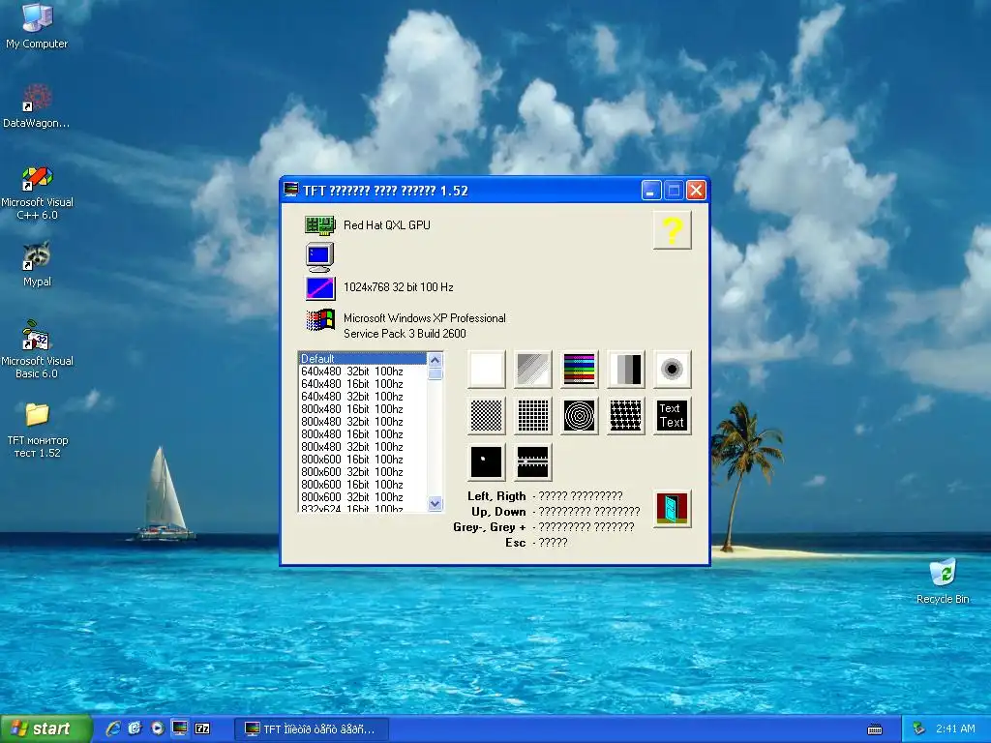Open the Start menu
The image size is (991, 743).
[x=45, y=728]
